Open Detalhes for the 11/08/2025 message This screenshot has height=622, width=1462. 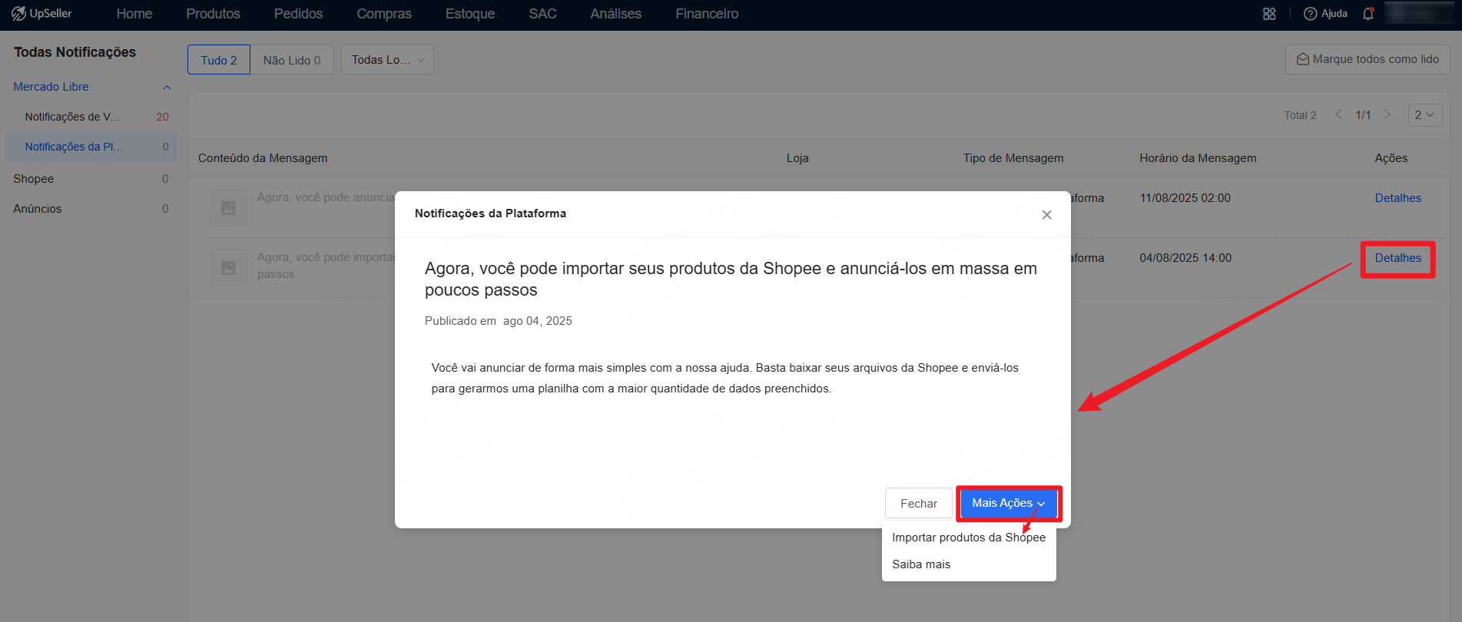(1398, 198)
